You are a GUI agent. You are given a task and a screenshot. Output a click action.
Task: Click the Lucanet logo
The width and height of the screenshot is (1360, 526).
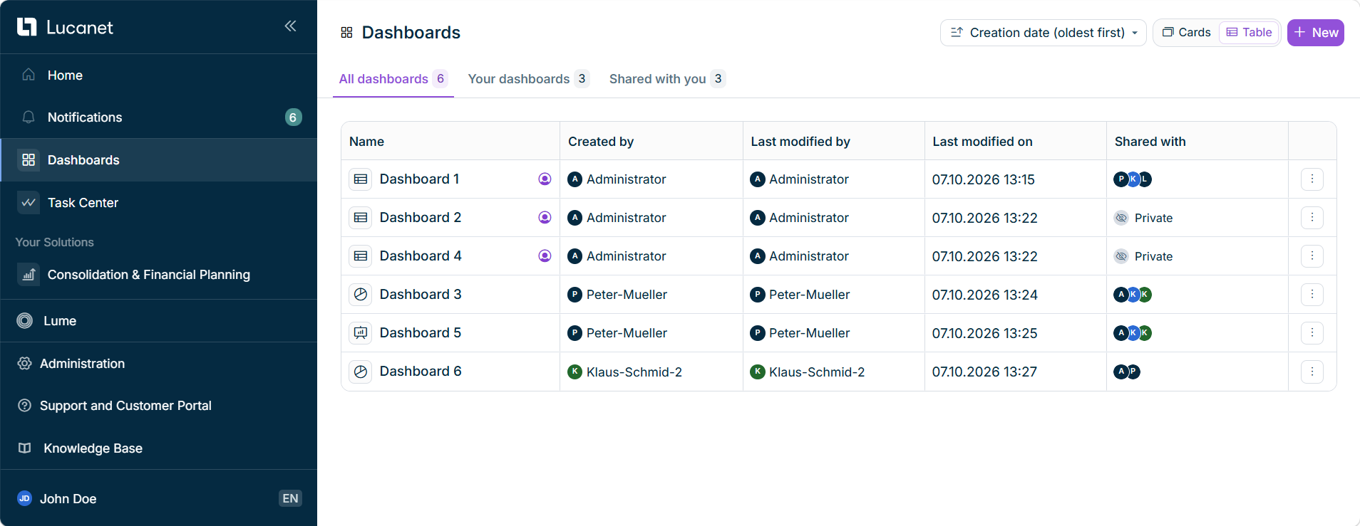pos(65,27)
